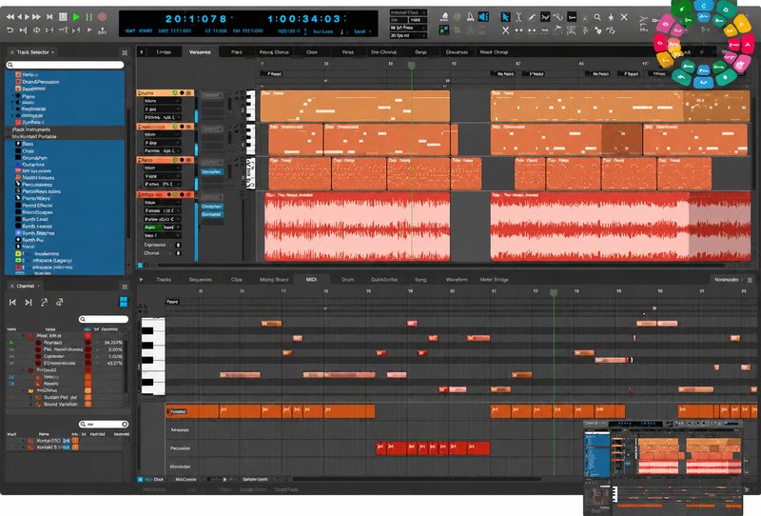
Task: Click next arrow in Channel panel
Action: pyautogui.click(x=29, y=302)
